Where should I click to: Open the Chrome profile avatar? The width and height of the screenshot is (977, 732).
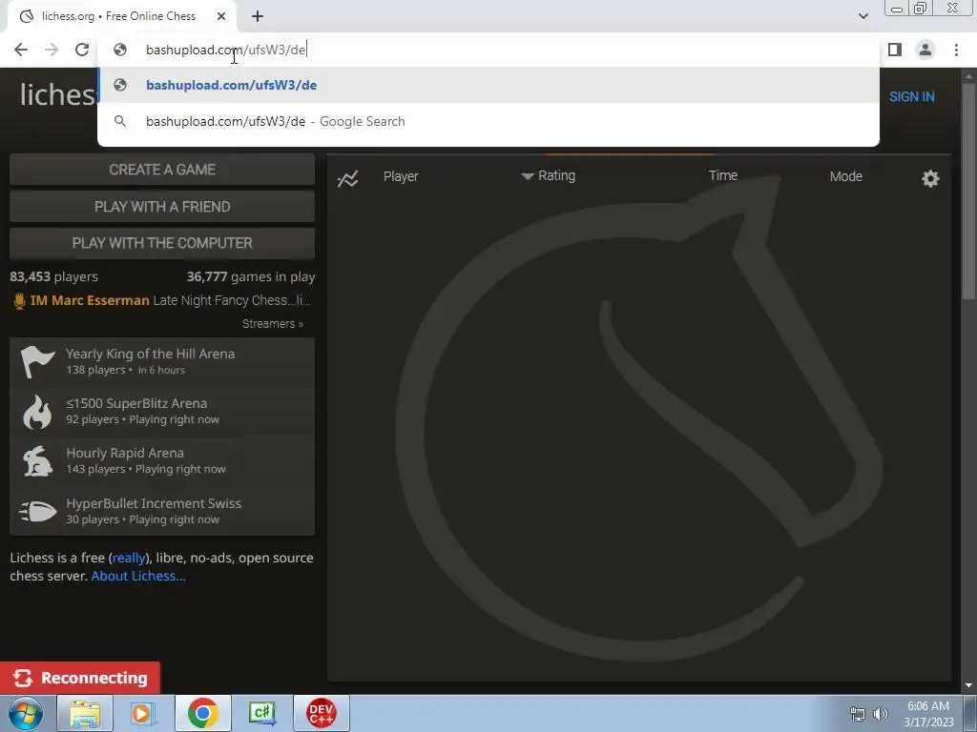coord(925,50)
